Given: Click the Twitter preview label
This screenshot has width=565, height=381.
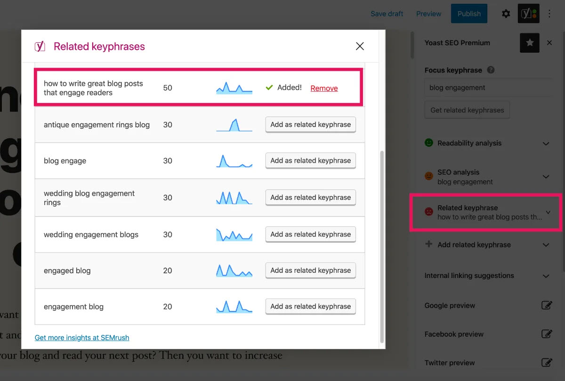Looking at the screenshot, I should (x=450, y=363).
